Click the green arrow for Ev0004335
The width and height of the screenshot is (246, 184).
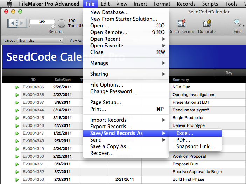pos(17,87)
